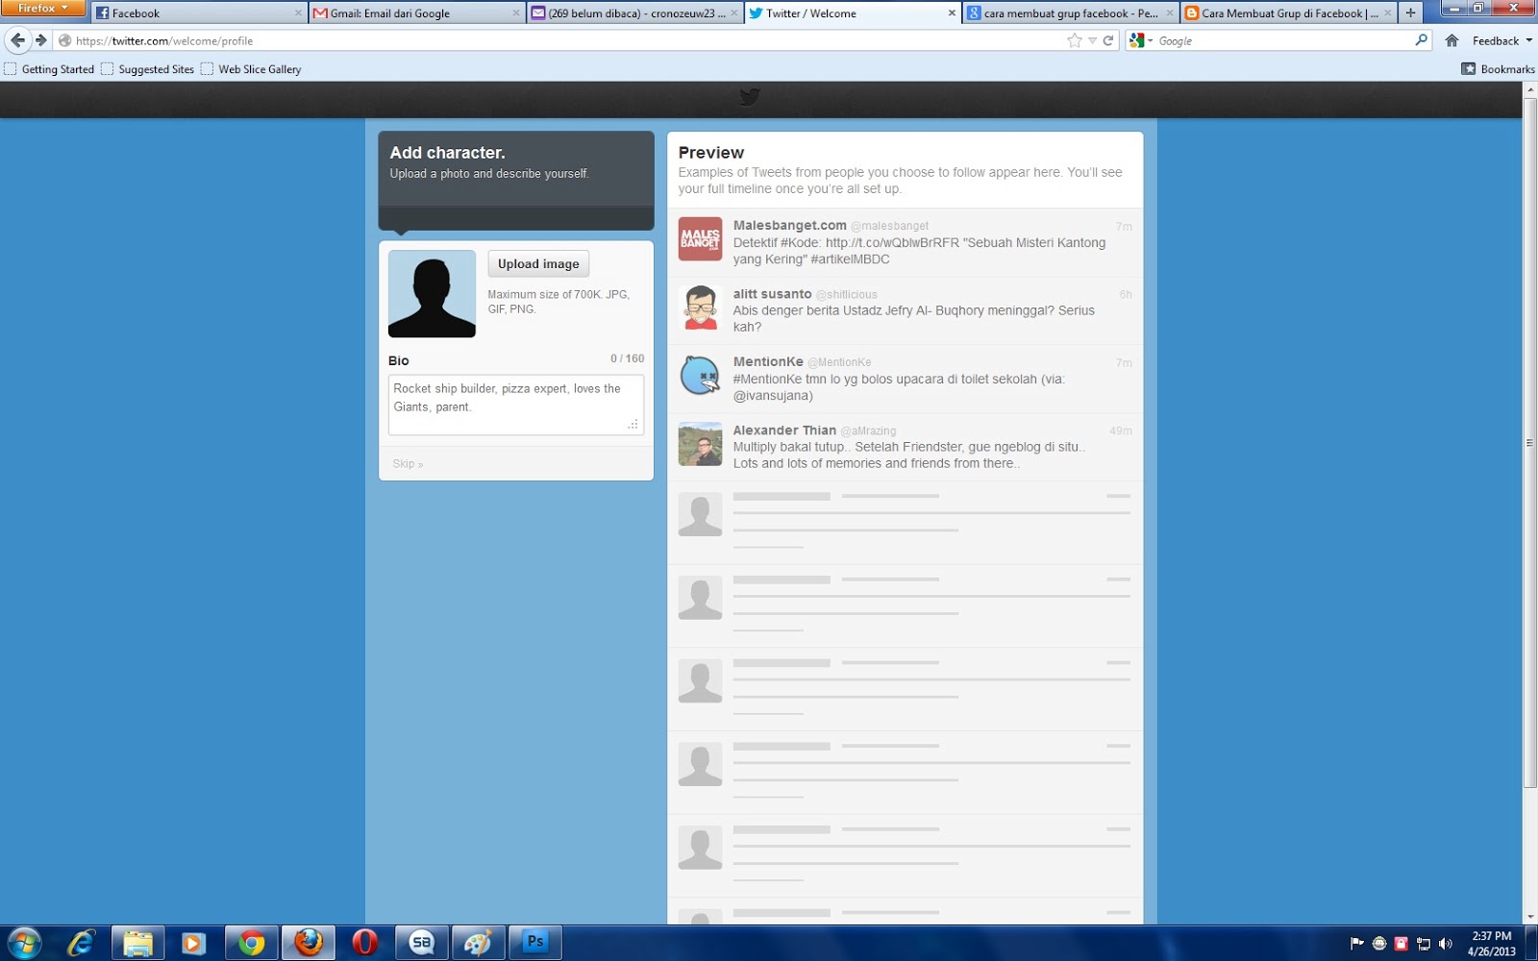The image size is (1538, 961).
Task: Switch to Photoshop on taskbar
Action: click(534, 943)
